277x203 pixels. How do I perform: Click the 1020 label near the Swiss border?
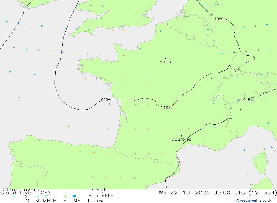click(236, 71)
